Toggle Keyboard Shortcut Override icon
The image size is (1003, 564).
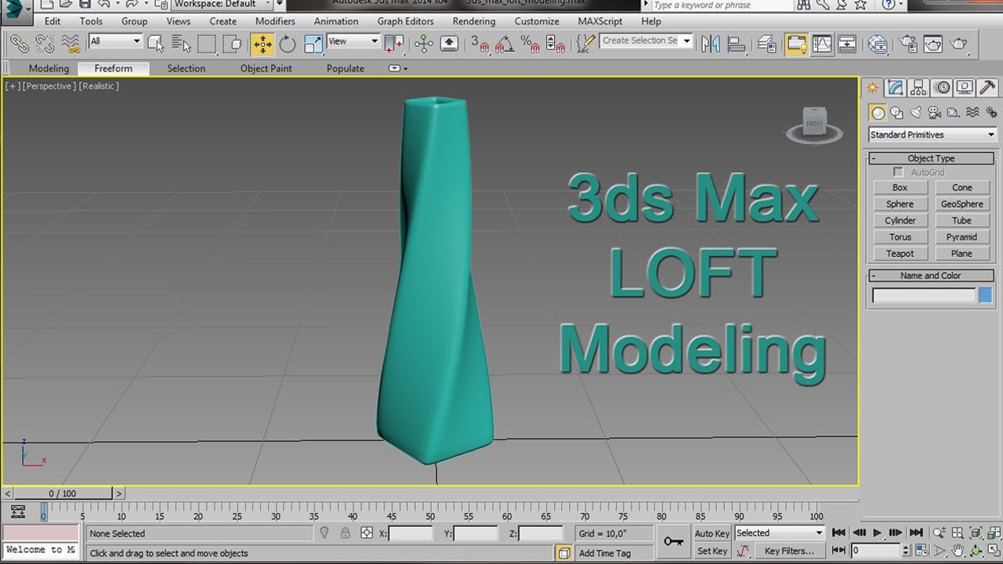pyautogui.click(x=449, y=44)
